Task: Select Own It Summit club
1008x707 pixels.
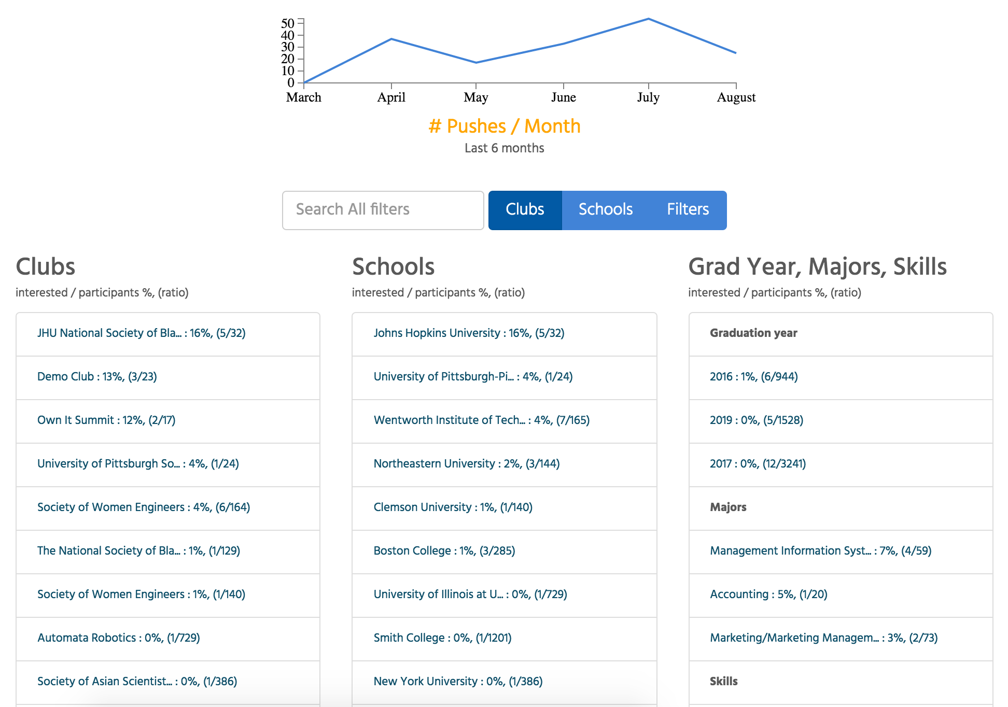Action: (x=106, y=420)
